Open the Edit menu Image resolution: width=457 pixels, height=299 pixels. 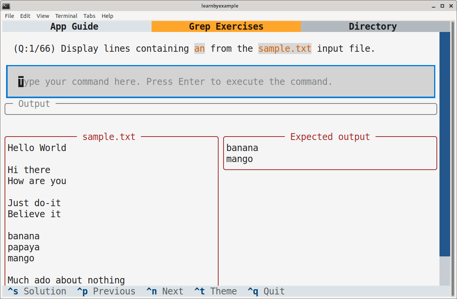pyautogui.click(x=25, y=16)
